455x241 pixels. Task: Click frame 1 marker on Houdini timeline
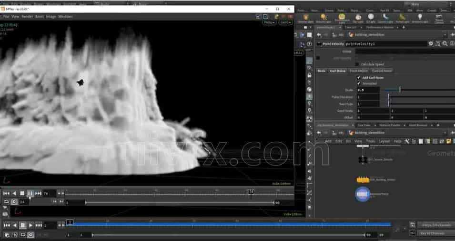[70, 223]
